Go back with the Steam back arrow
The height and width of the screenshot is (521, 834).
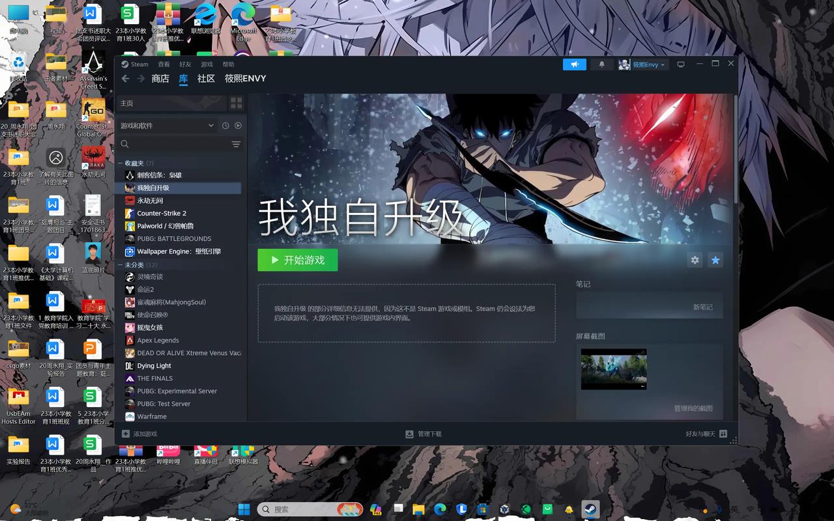(126, 79)
